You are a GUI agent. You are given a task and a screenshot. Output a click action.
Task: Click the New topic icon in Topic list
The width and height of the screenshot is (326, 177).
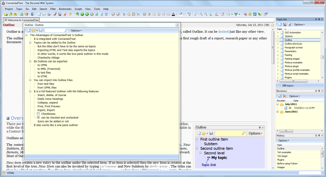point(279,25)
